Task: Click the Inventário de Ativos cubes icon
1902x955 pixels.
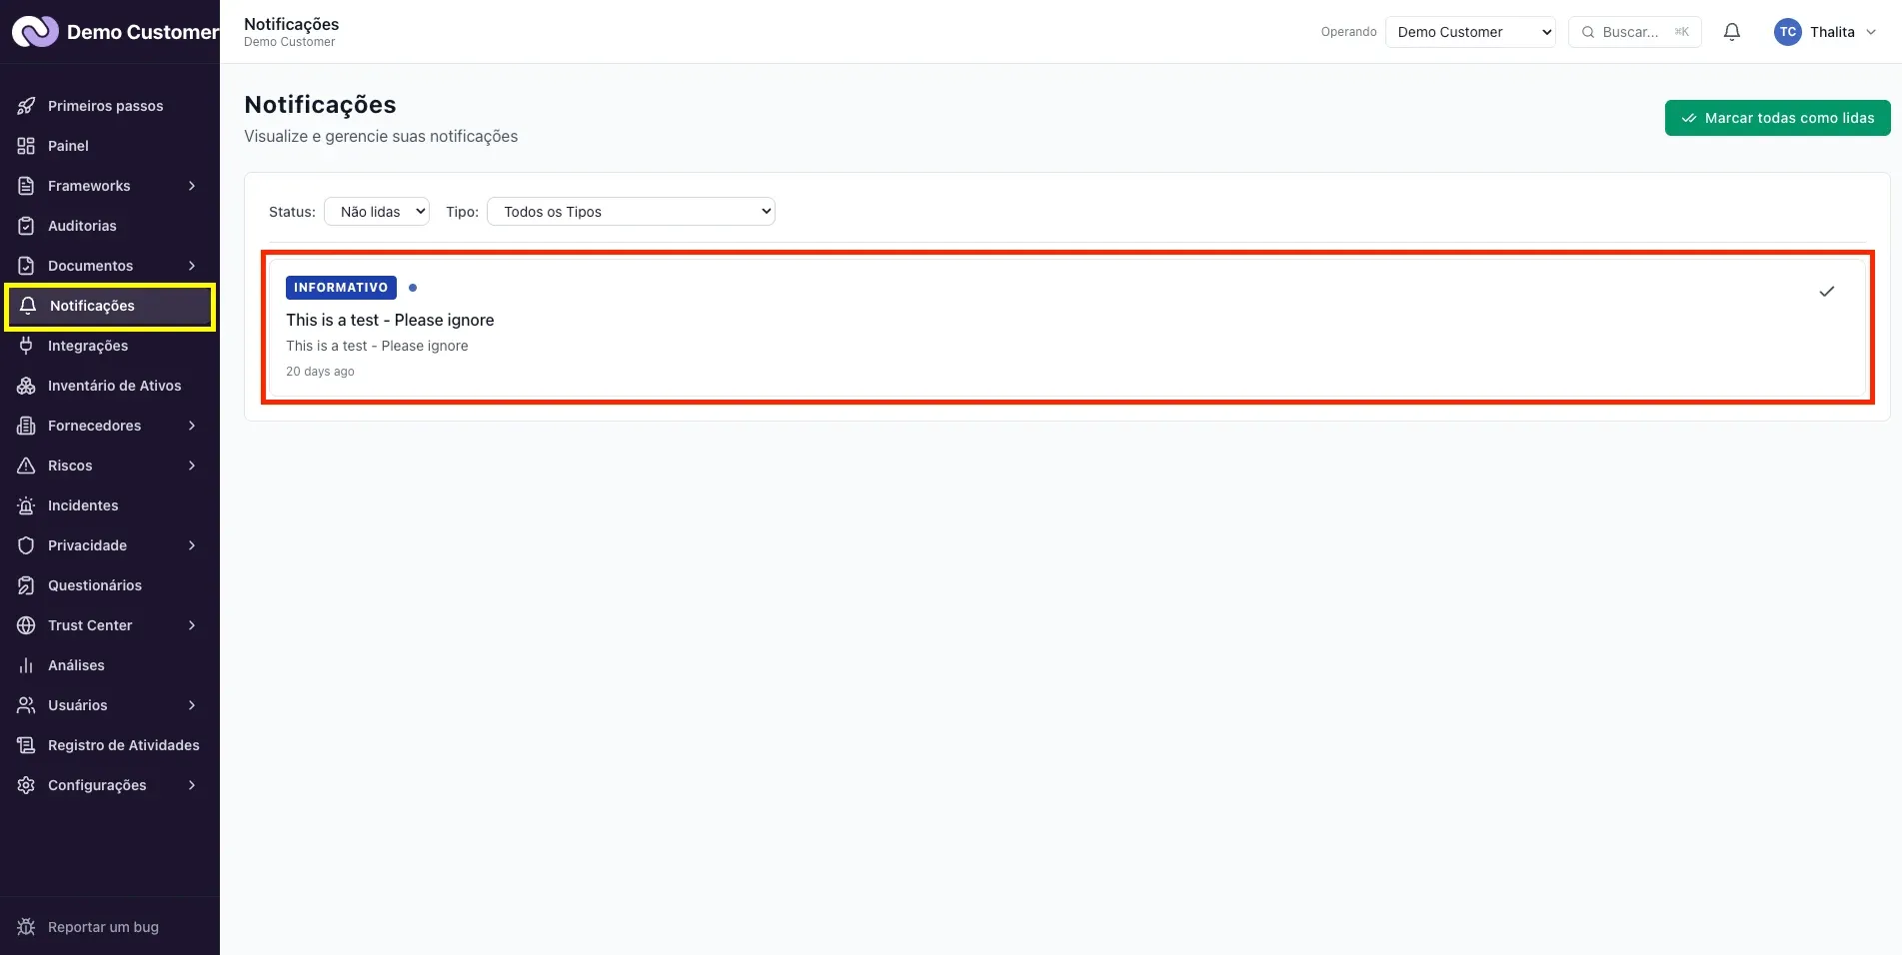Action: pos(26,386)
